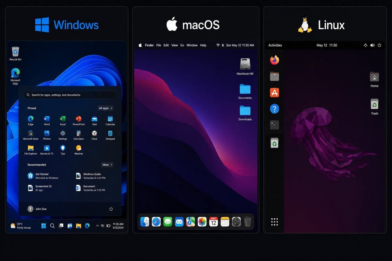Open Ubuntu Software in Linux dock
The width and height of the screenshot is (392, 261).
click(274, 92)
